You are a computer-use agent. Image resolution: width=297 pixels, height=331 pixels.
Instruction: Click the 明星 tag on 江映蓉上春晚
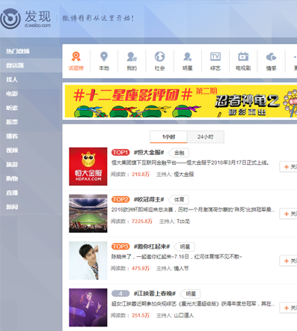[191, 294]
